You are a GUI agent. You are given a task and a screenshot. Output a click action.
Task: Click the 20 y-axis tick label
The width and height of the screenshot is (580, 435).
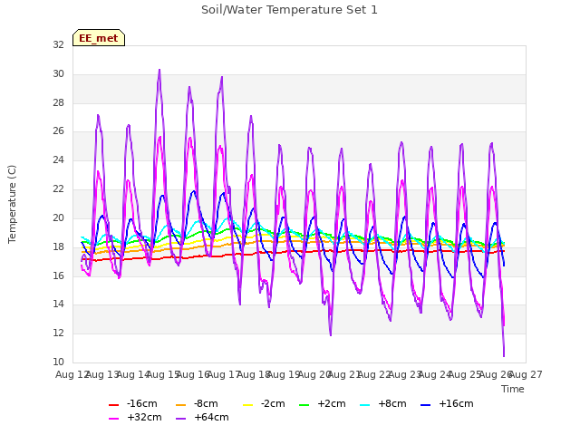tap(58, 217)
